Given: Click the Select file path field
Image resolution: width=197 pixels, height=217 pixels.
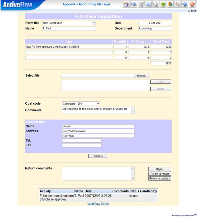Looking at the screenshot, I should pos(98,76).
